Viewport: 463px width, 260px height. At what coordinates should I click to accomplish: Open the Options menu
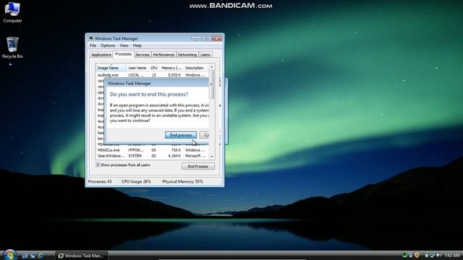point(108,45)
